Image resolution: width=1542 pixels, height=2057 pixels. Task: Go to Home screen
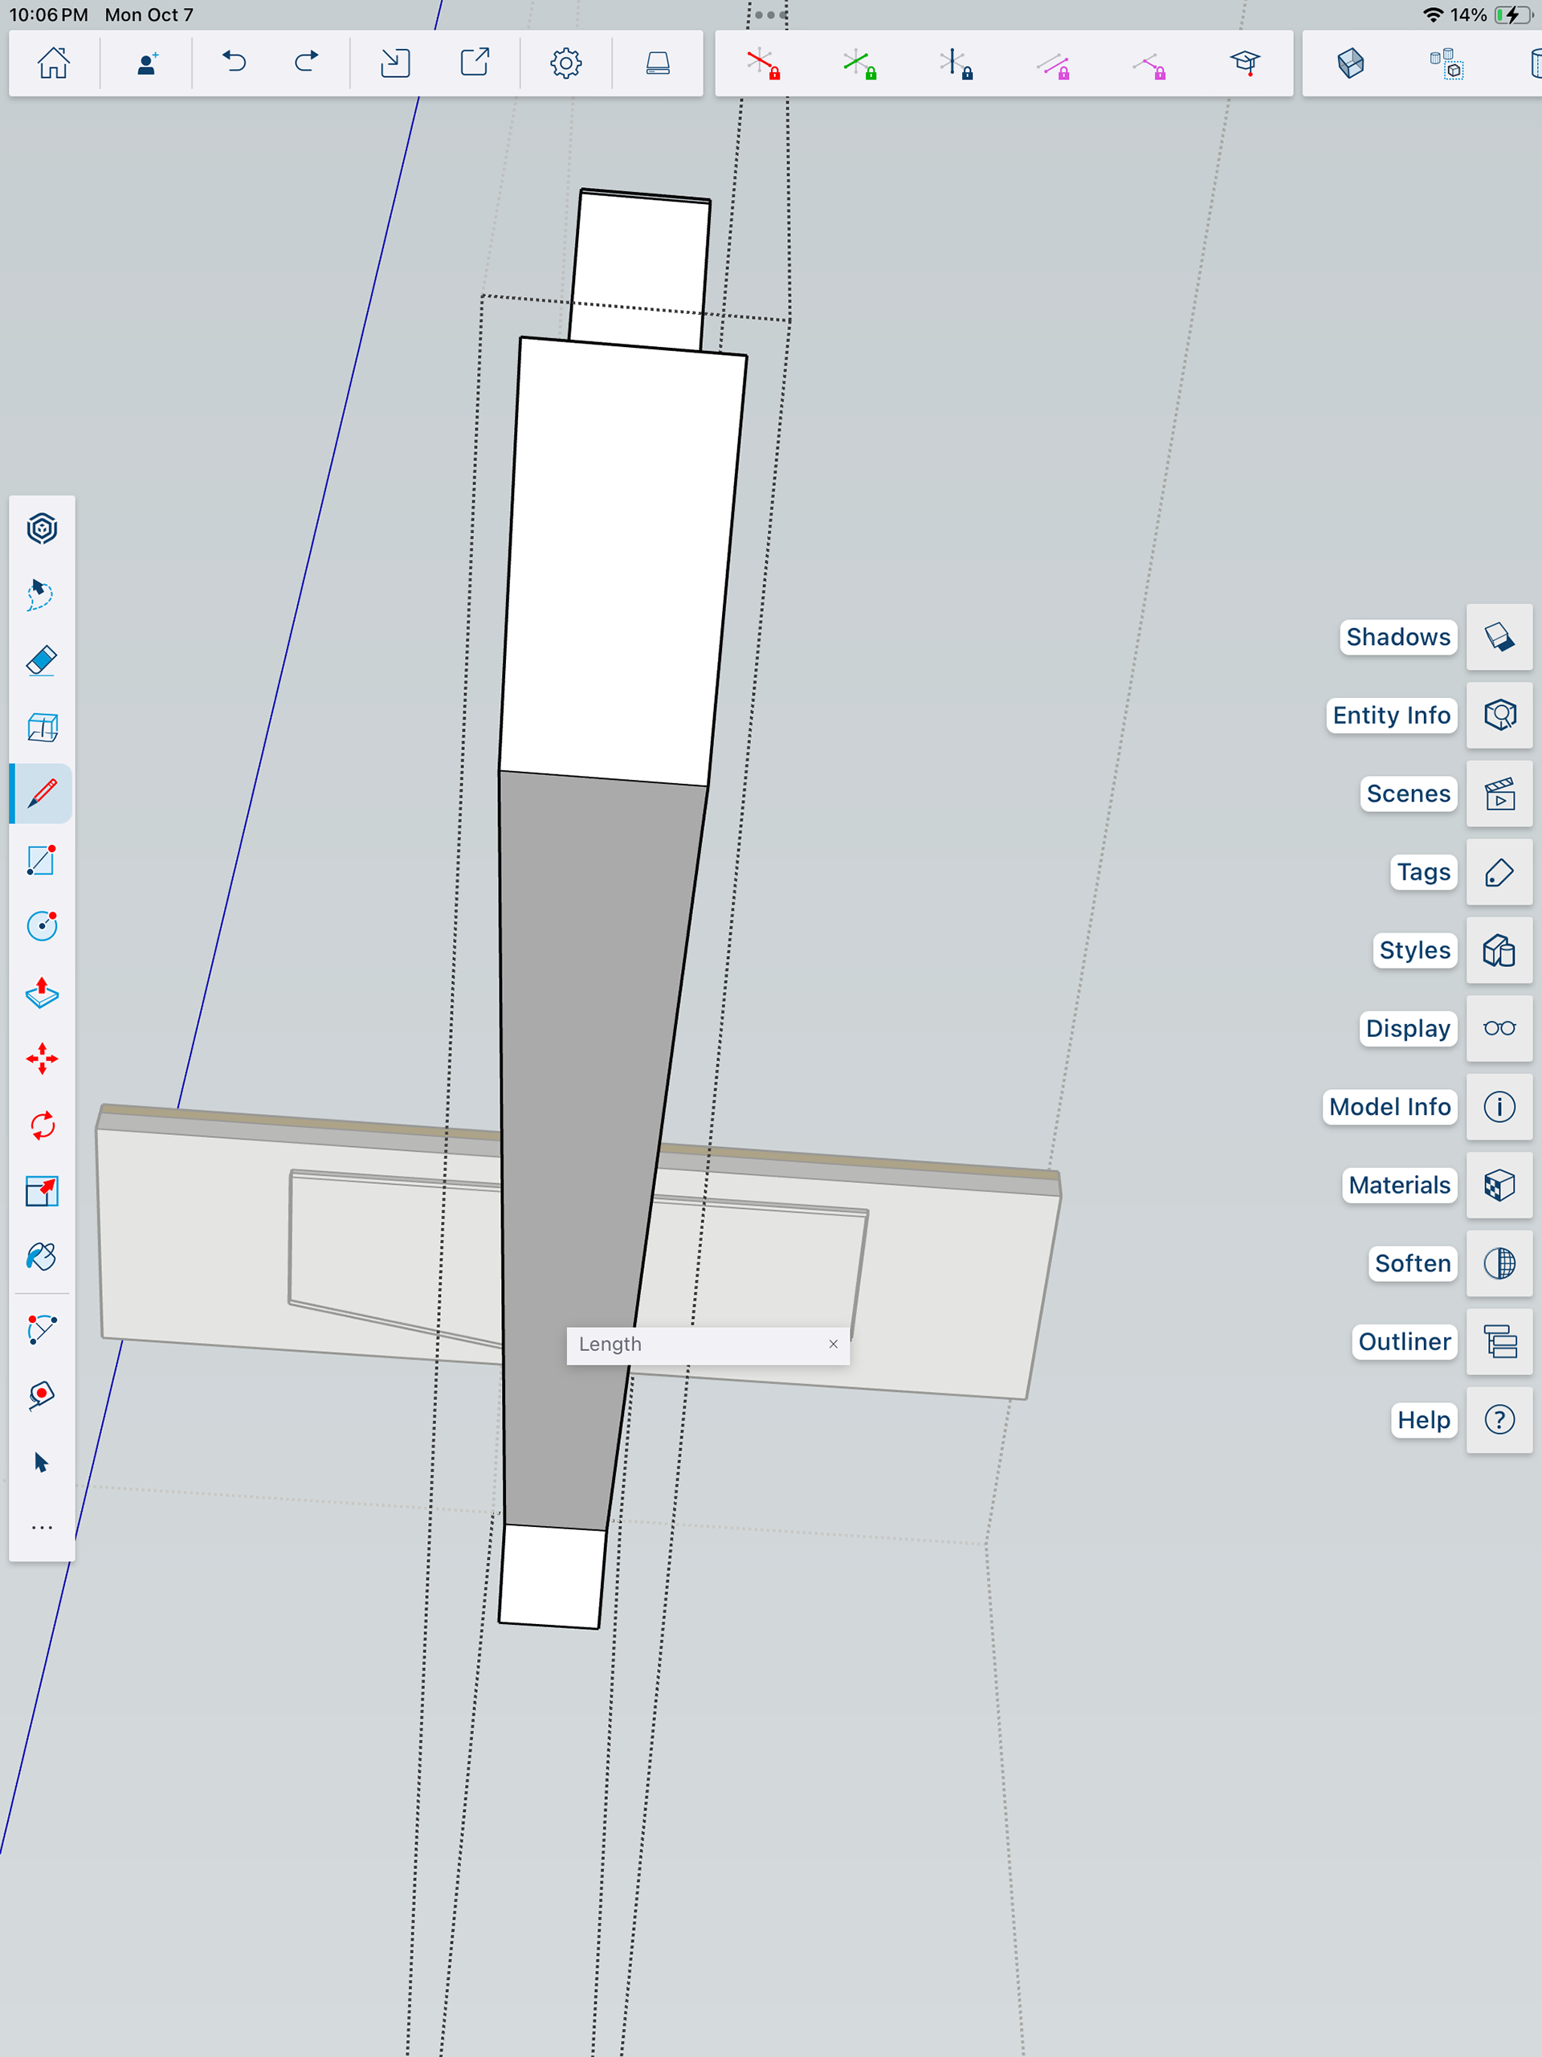54,63
